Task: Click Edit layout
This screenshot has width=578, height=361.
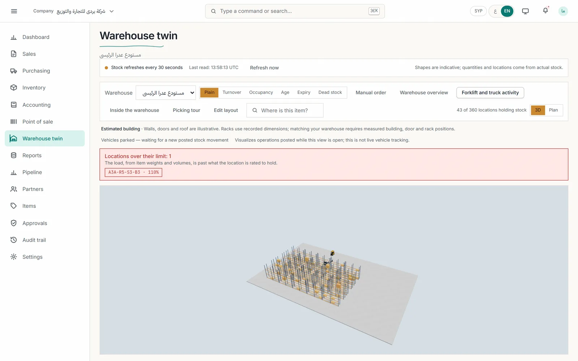Action: tap(226, 110)
